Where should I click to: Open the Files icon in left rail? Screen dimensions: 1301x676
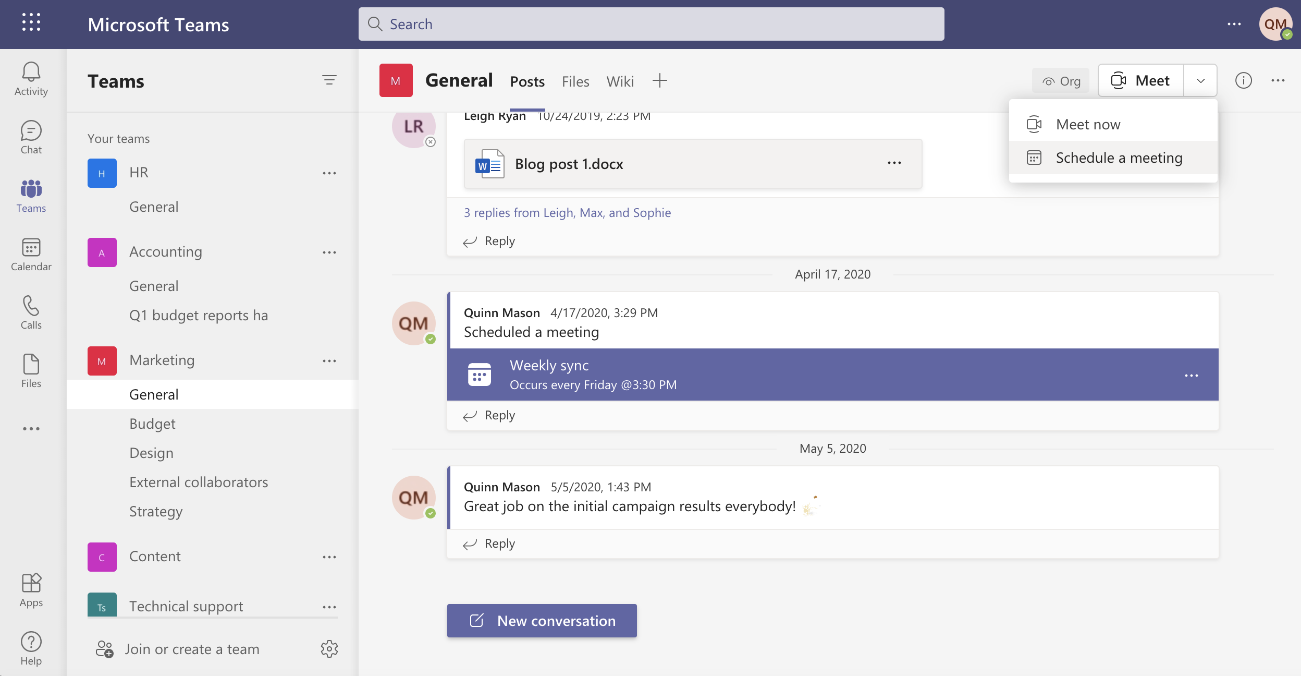click(31, 371)
